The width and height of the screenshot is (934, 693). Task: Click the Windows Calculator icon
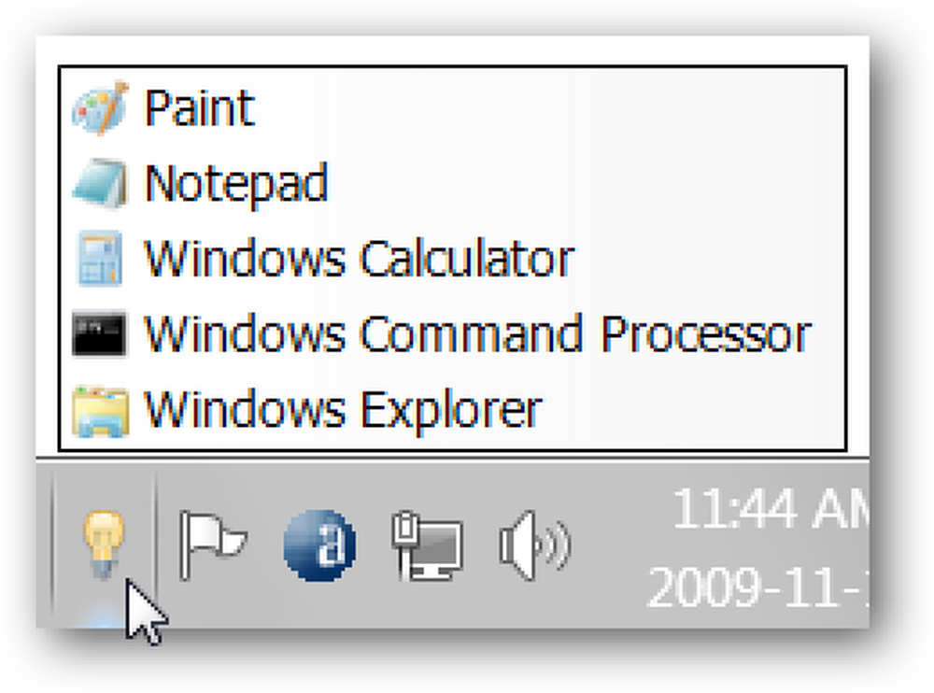coord(100,259)
